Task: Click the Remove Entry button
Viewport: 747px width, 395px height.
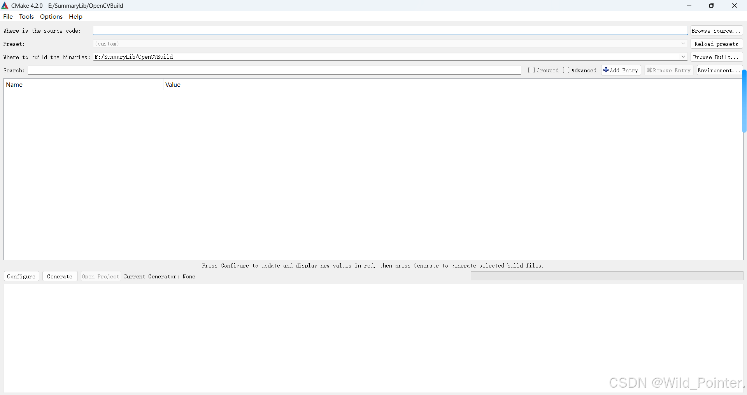Action: click(669, 70)
